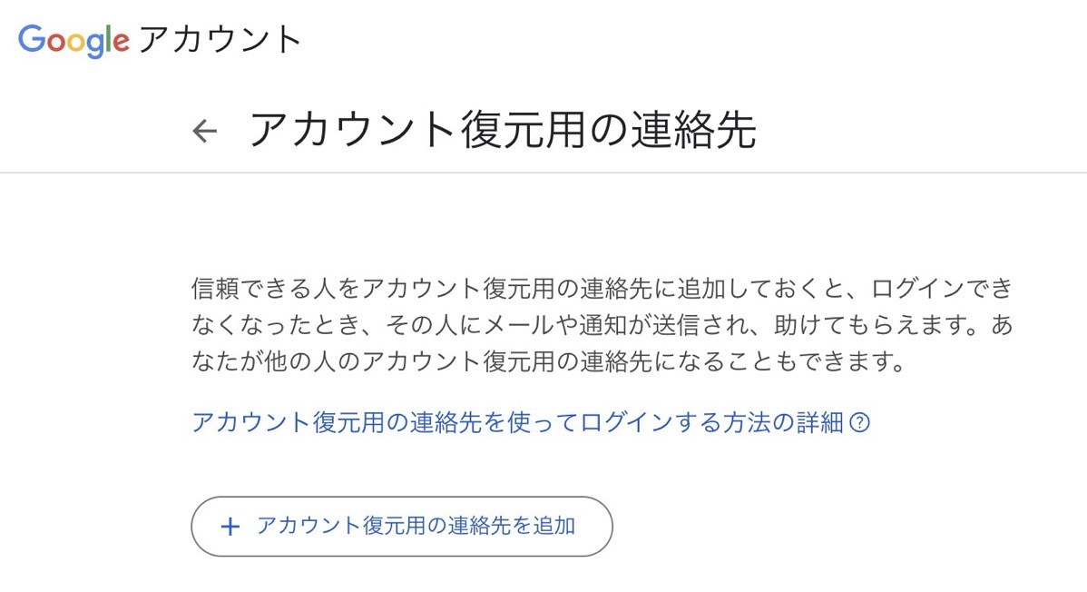Click the yellow letter o in the Google logo
Screen dimensions: 1087x592
(x=74, y=42)
